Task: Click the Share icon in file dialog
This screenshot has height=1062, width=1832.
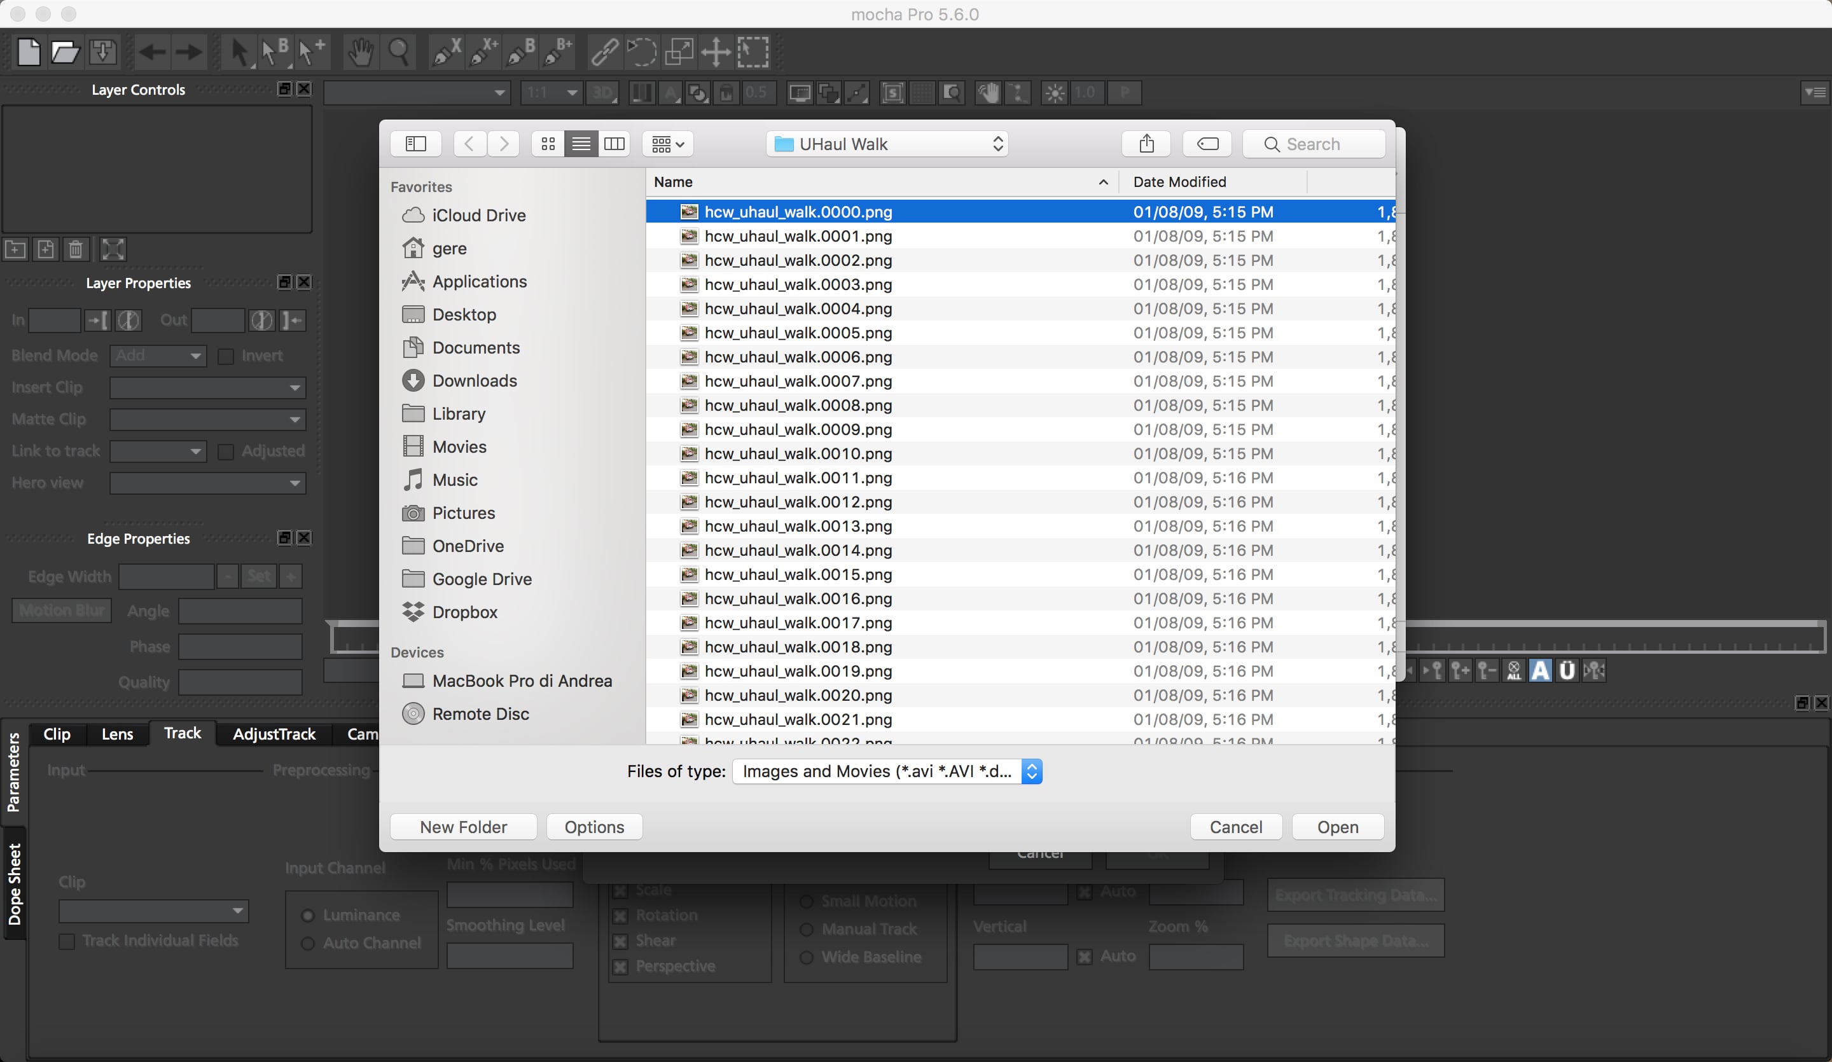Action: pos(1146,144)
